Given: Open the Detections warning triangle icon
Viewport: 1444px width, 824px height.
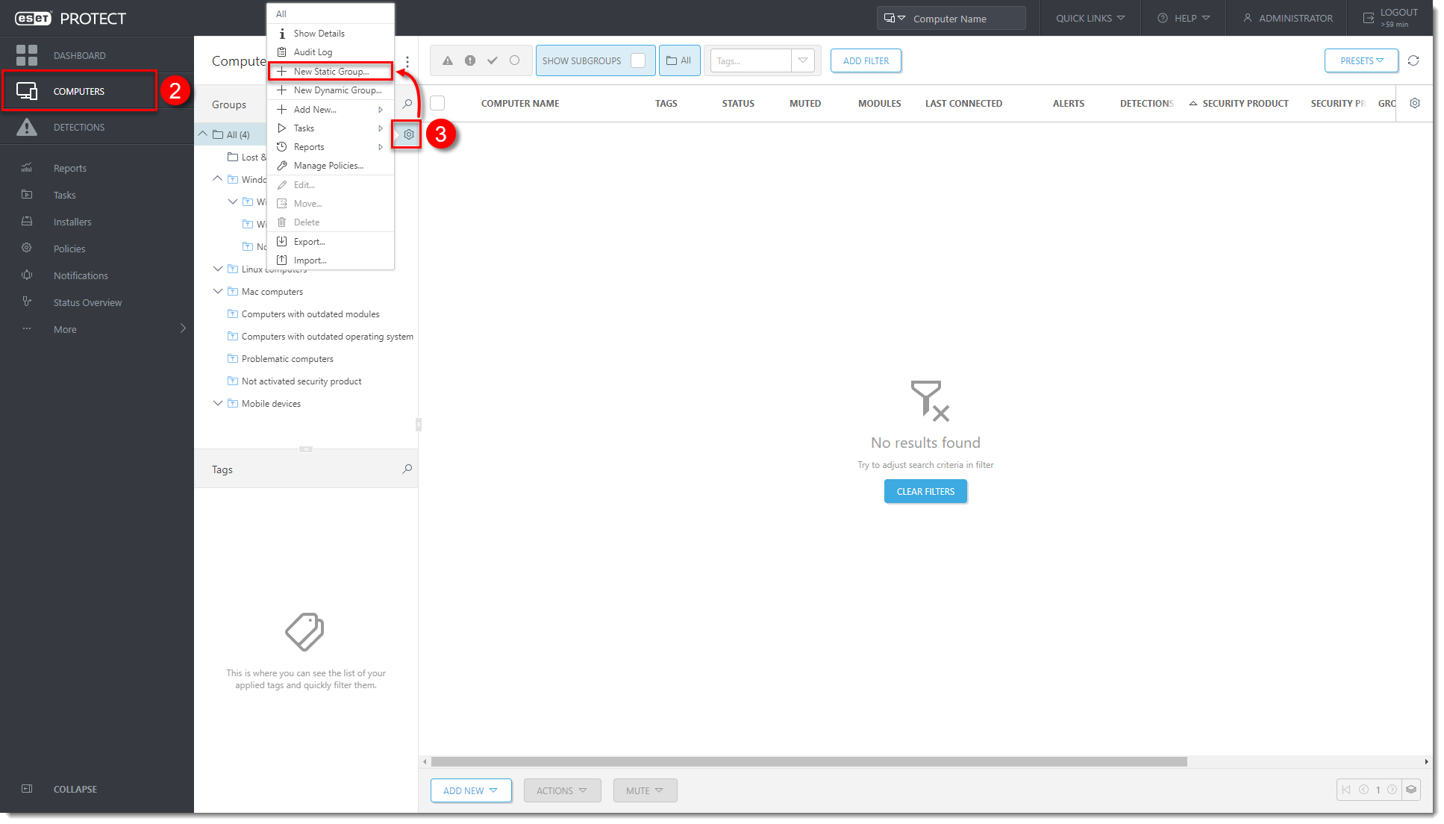Looking at the screenshot, I should click(x=27, y=127).
